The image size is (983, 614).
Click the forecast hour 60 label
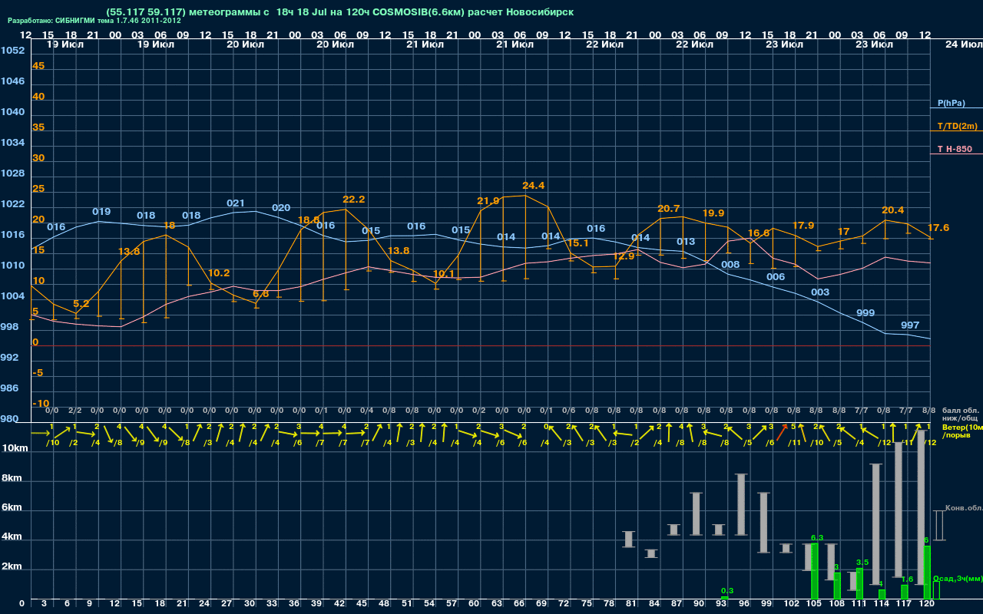click(474, 604)
